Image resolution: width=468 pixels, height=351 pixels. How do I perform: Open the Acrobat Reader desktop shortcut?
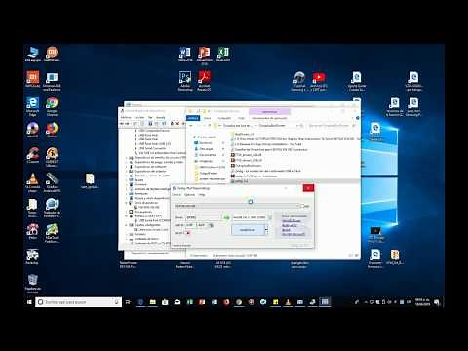[x=204, y=81]
